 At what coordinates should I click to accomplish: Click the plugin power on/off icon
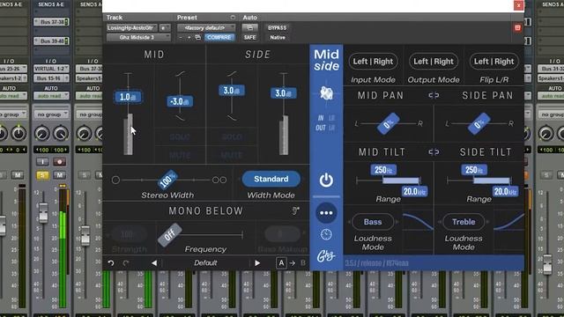point(326,180)
